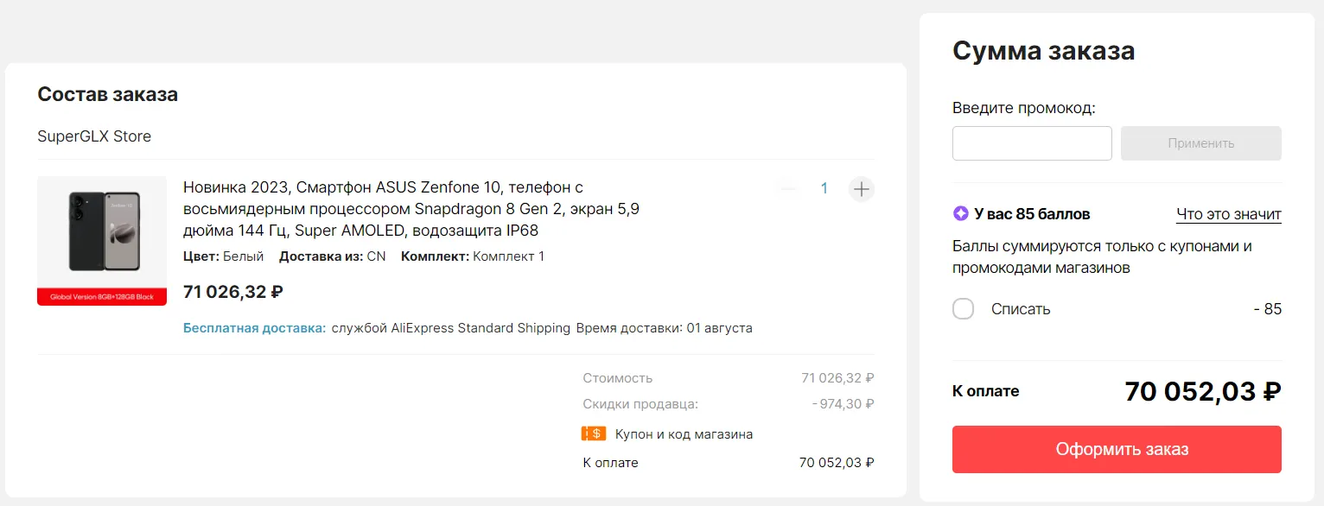Screen dimensions: 1324x506
Task: Focus the promo code input field
Action: (1032, 143)
